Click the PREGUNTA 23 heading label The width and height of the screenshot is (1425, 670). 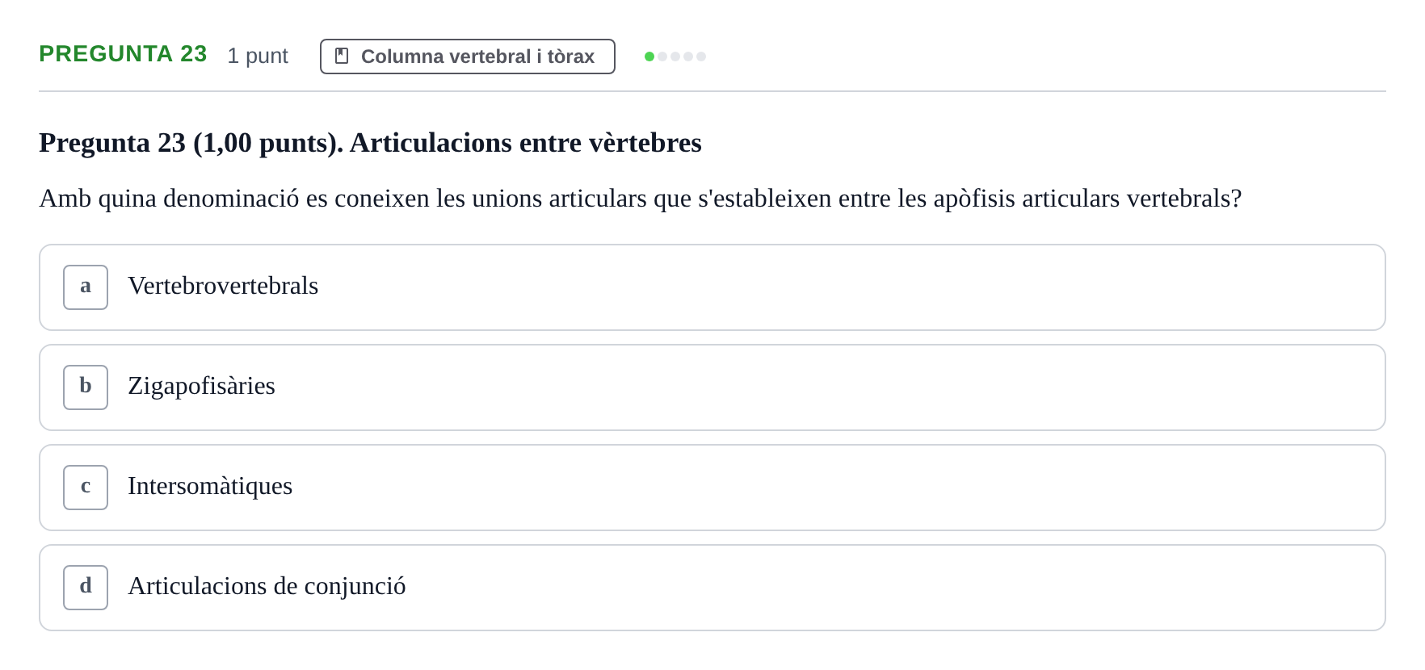point(123,53)
